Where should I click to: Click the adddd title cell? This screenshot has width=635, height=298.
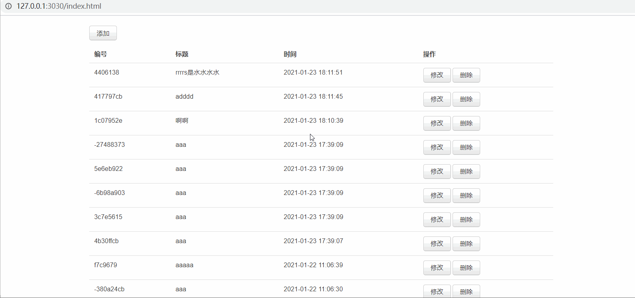click(184, 97)
